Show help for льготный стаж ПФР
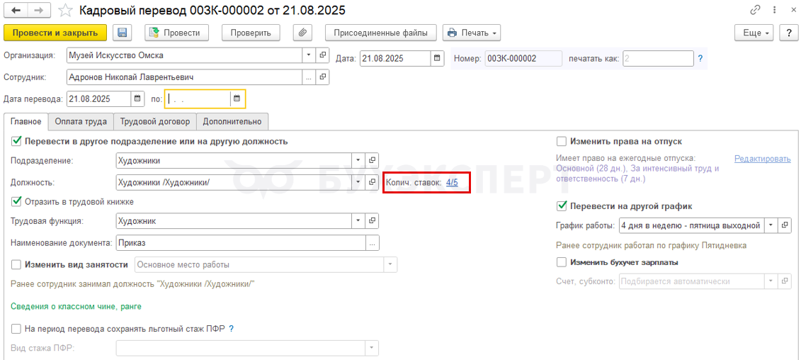The width and height of the screenshot is (801, 360). point(232,328)
